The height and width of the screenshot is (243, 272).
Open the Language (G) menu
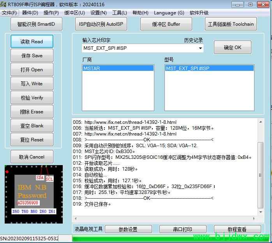[169, 12]
